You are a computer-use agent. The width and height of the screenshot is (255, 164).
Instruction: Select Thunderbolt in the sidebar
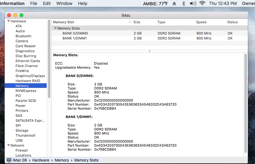25,136
